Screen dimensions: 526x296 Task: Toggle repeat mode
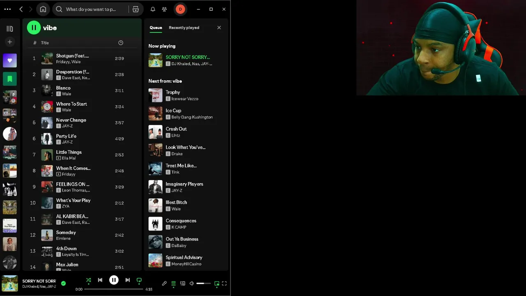click(x=139, y=280)
